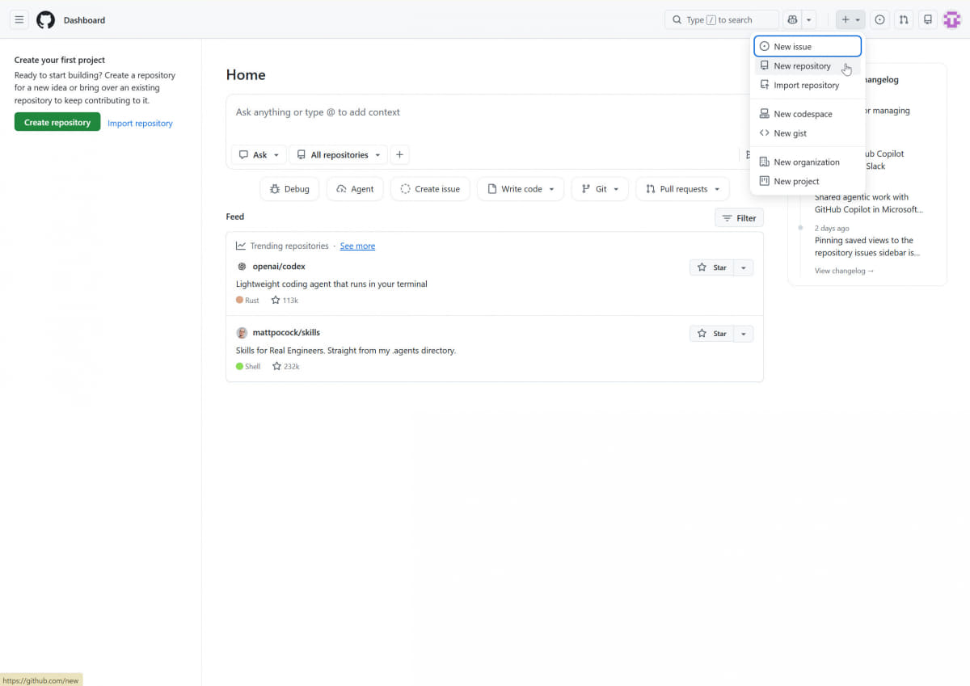The image size is (970, 686).
Task: Click the plus add-context button
Action: (399, 155)
